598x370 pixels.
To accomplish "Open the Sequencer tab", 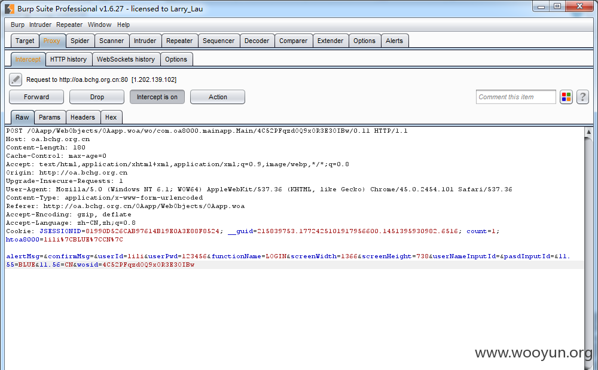I will point(218,41).
